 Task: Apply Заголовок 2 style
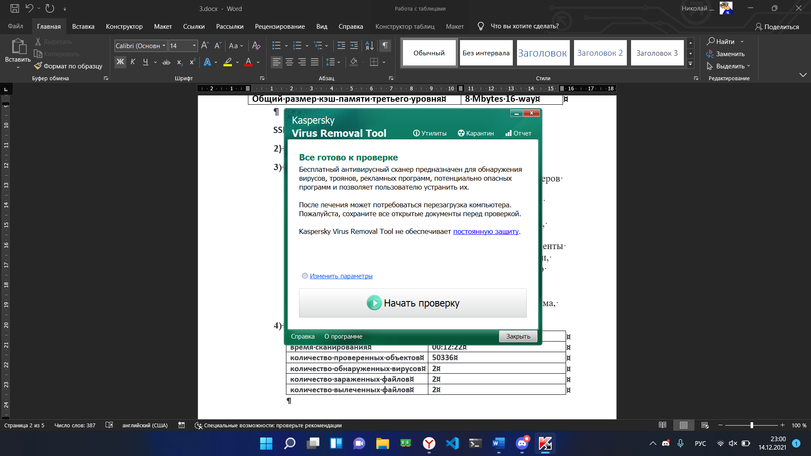(x=600, y=53)
